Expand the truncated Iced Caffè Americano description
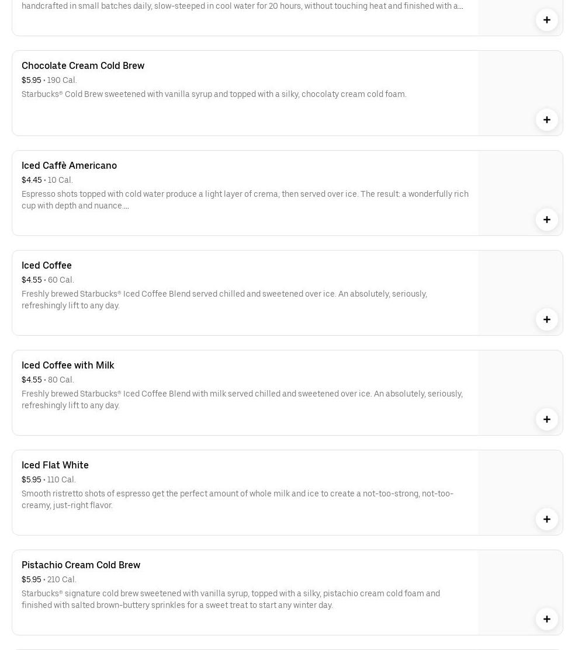Viewport: 575px width, 650px height. [x=126, y=206]
